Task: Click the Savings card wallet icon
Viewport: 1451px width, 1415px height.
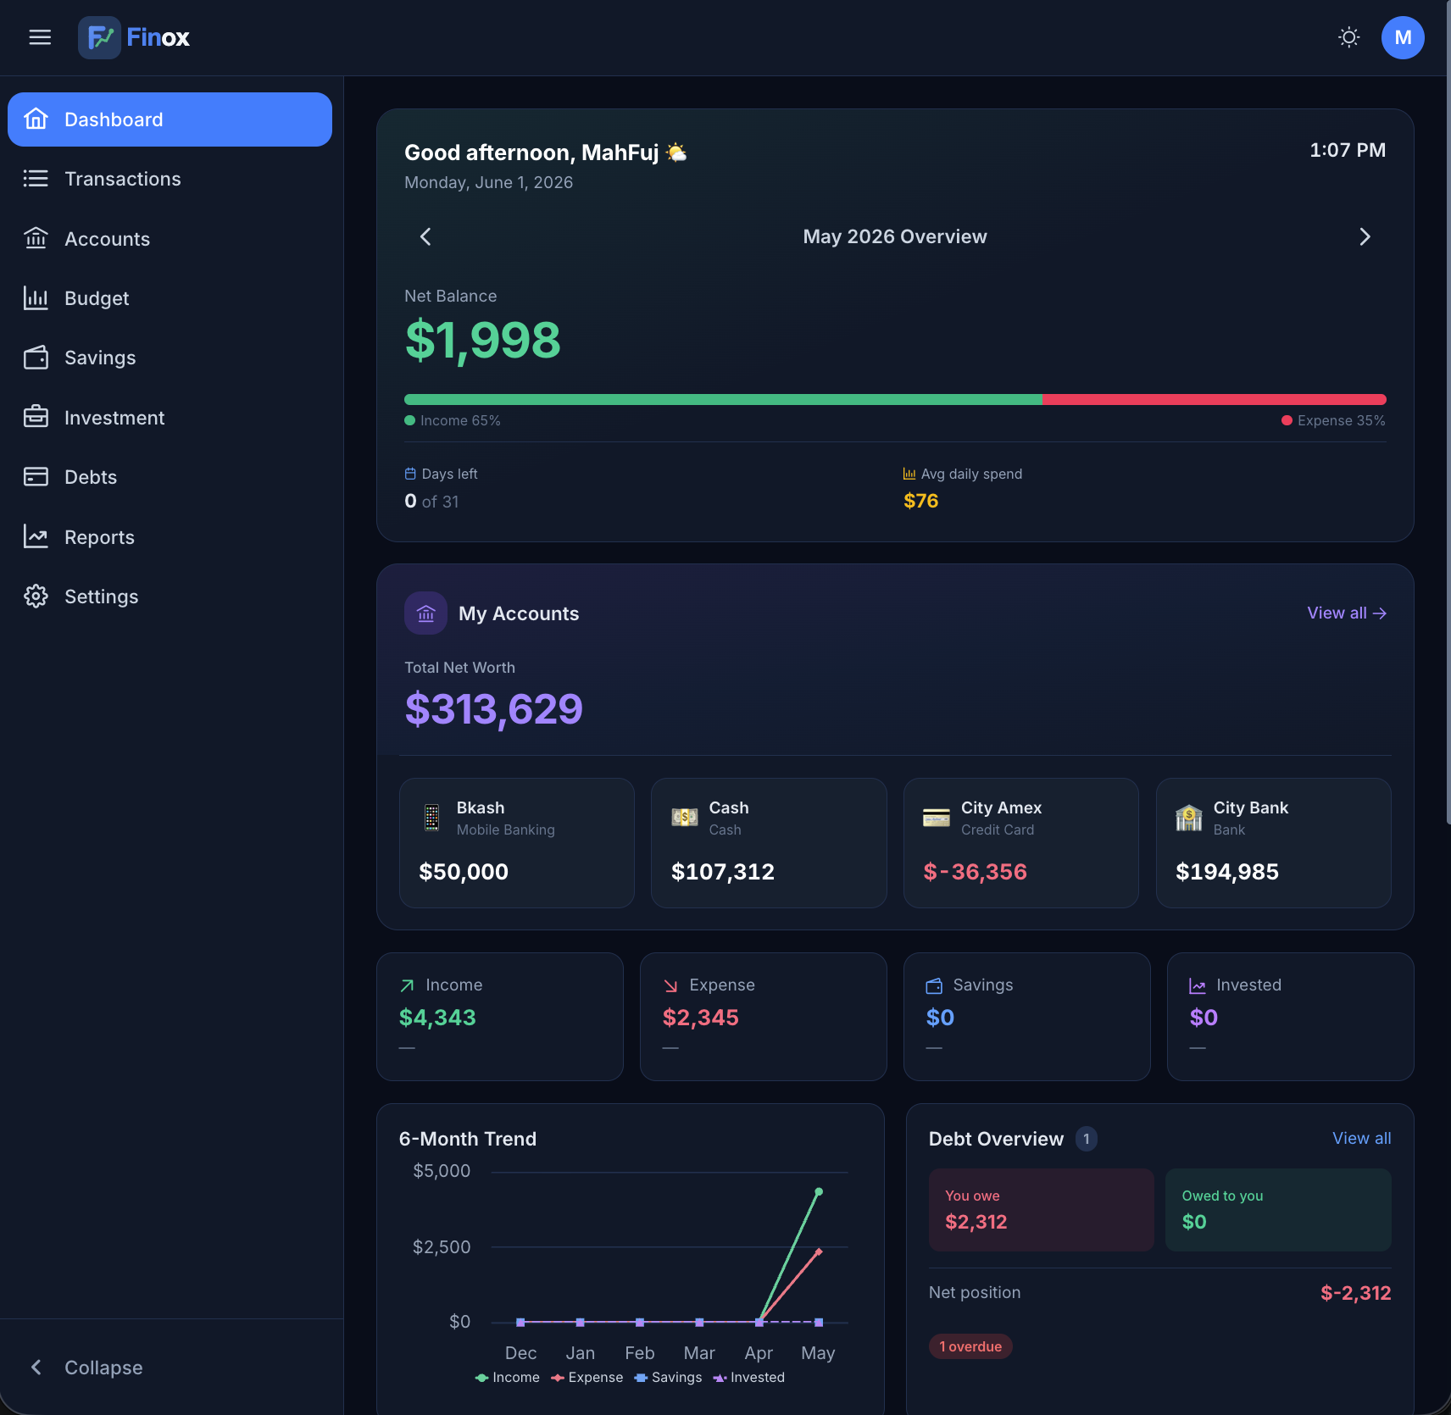Action: [934, 985]
